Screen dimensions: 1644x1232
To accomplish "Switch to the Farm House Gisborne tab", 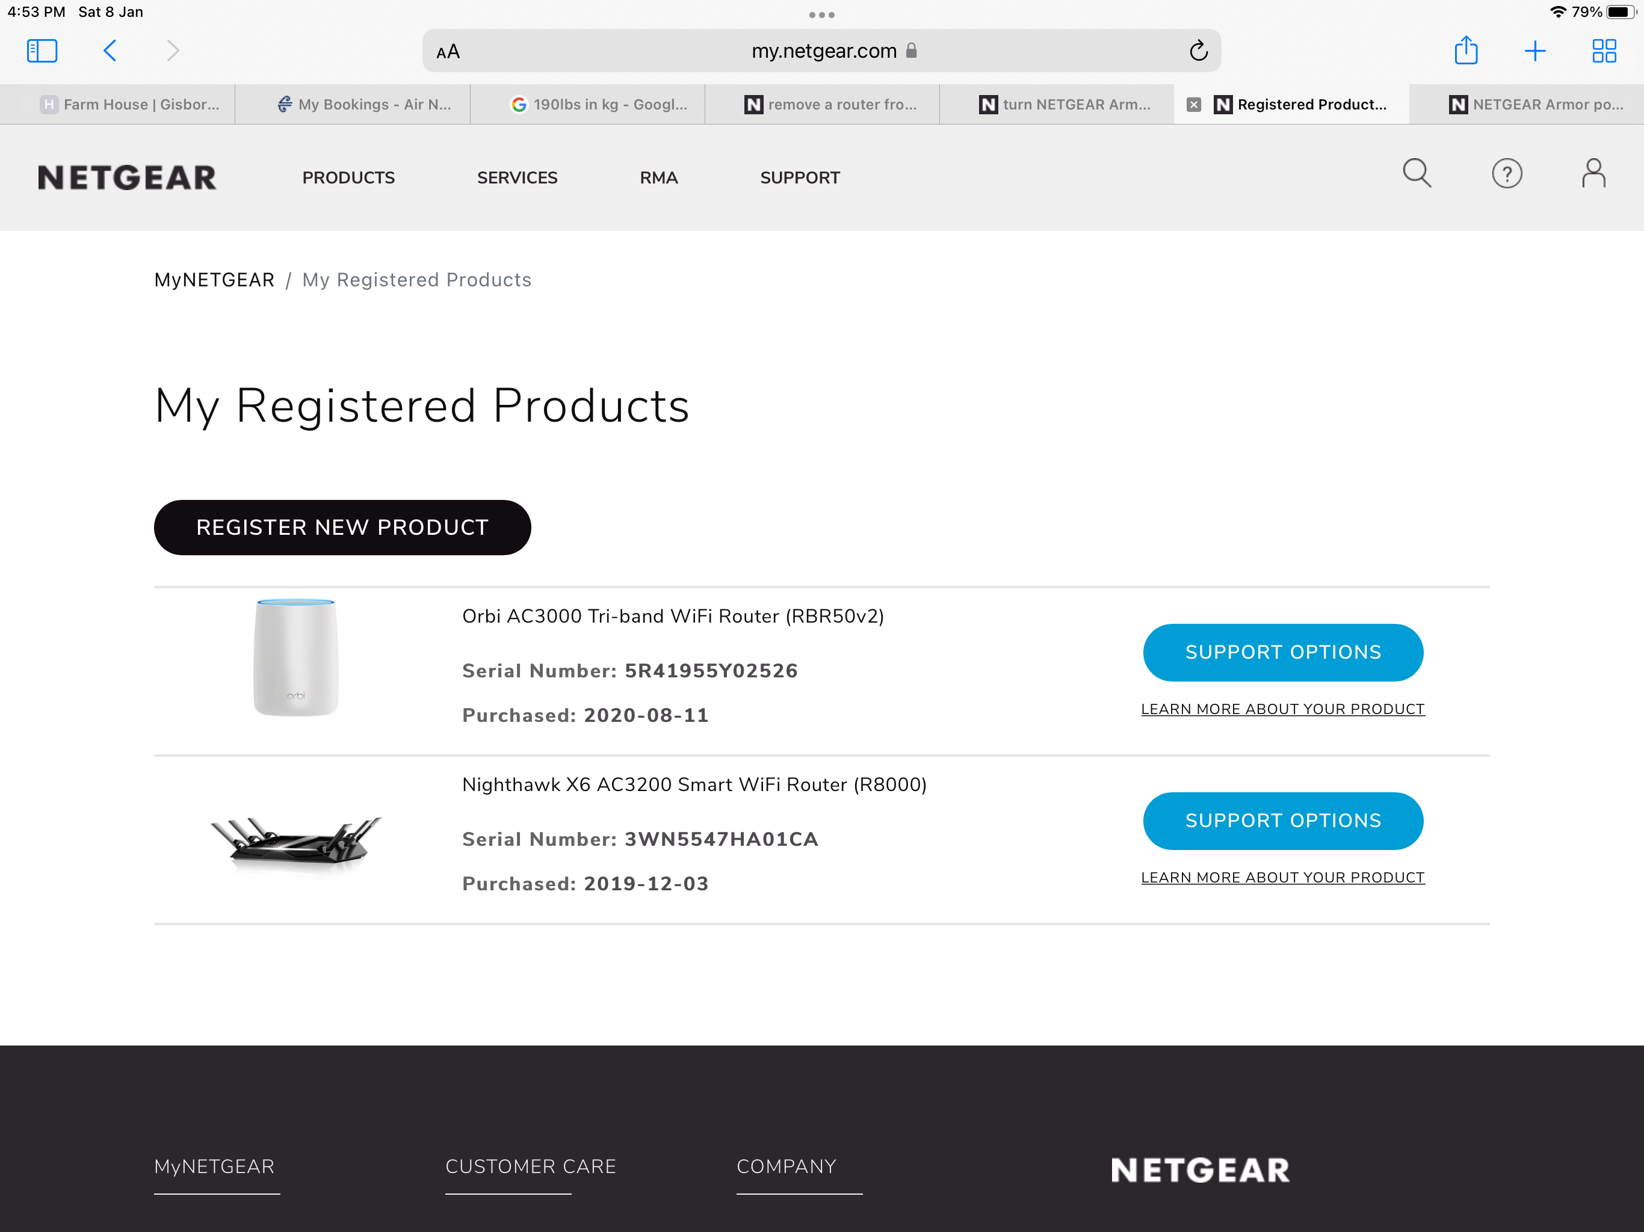I will pos(117,105).
